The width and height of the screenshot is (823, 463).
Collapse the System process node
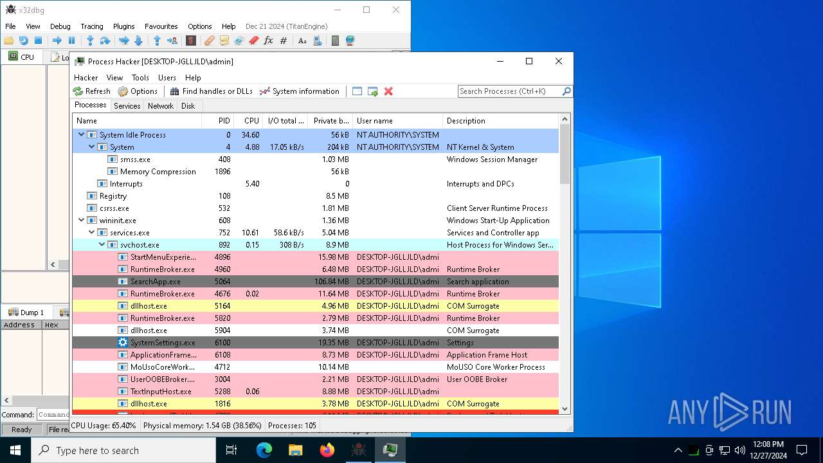[91, 147]
